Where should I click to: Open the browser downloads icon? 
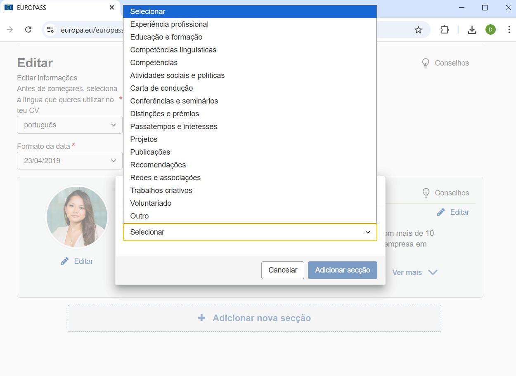click(x=471, y=29)
